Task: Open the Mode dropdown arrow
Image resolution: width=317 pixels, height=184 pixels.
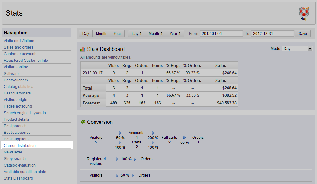Action: pyautogui.click(x=310, y=49)
